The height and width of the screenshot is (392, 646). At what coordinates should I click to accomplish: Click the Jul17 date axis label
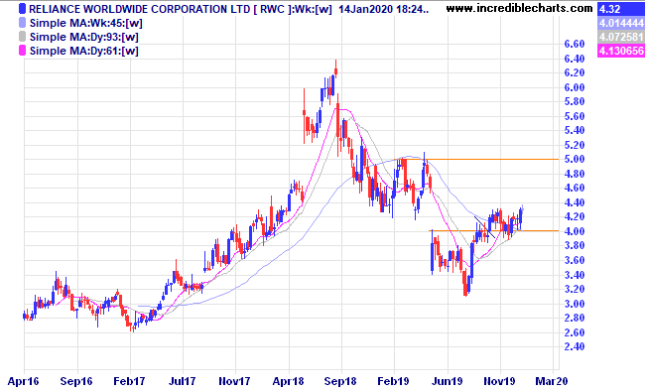click(x=183, y=381)
